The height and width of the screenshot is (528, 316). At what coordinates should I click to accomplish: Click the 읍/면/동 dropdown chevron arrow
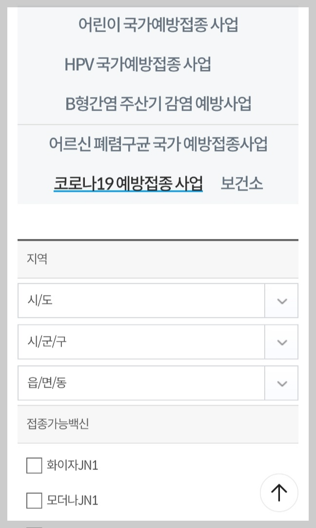coord(281,383)
